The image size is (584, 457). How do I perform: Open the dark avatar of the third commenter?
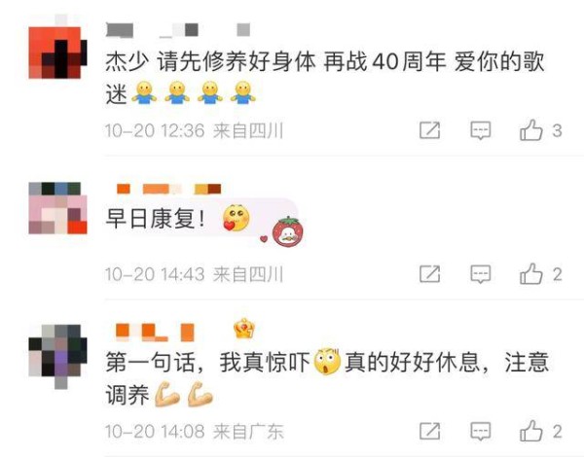click(x=57, y=354)
